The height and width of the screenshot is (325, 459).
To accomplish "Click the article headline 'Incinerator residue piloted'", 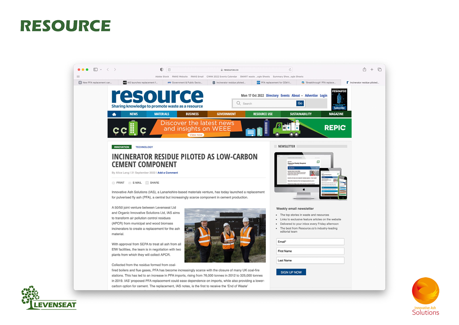I will pyautogui.click(x=185, y=161).
